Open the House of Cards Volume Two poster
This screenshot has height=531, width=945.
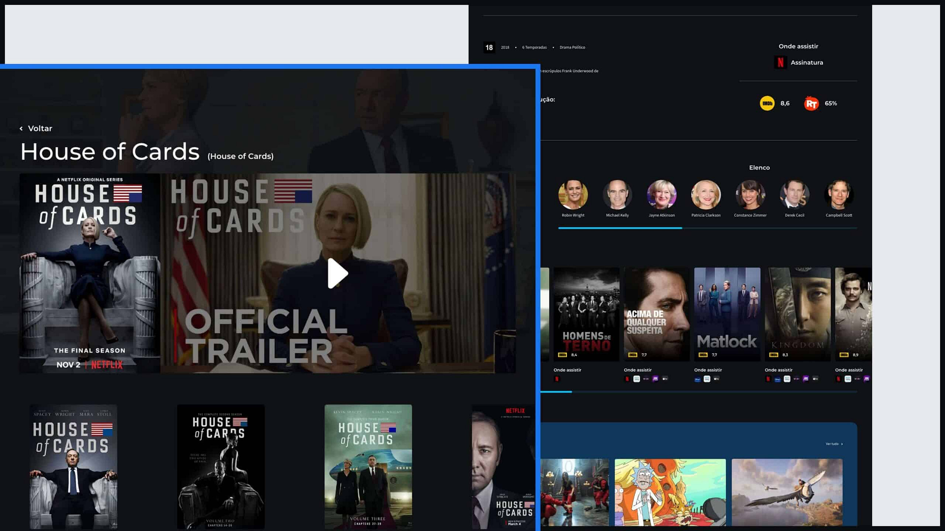(220, 467)
